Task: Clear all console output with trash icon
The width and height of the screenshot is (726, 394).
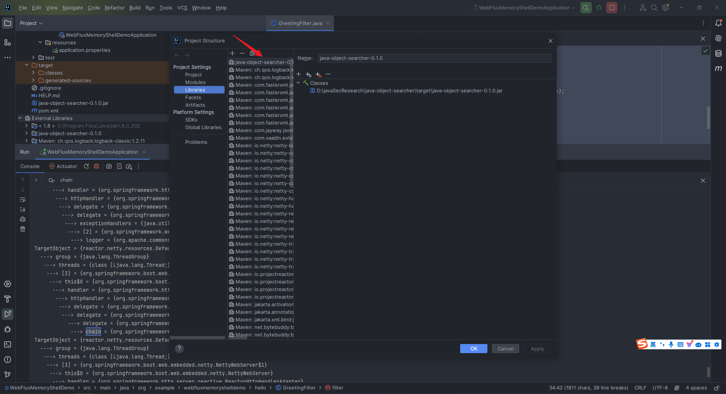Action: [23, 229]
